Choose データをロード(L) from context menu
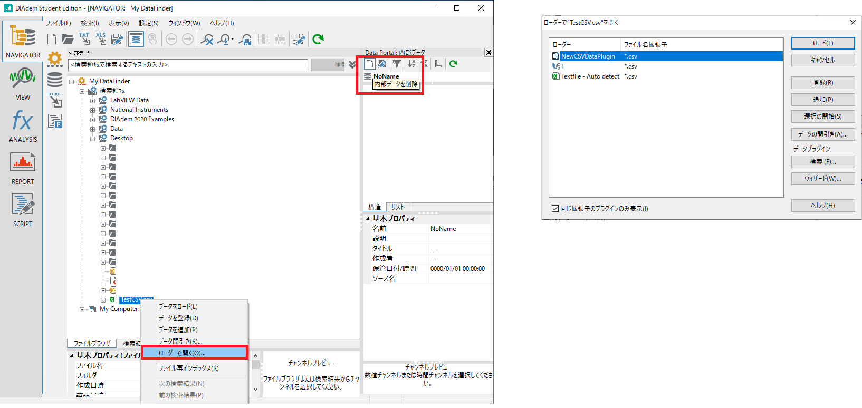The width and height of the screenshot is (862, 408). tap(195, 306)
